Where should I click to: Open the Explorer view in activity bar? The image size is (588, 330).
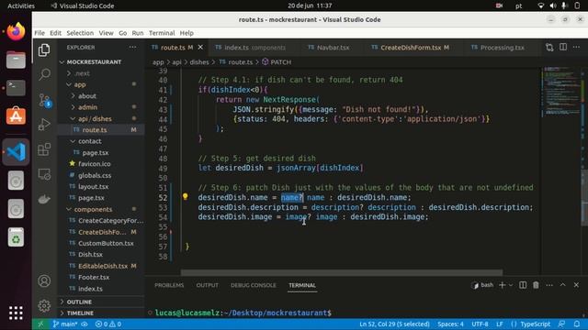(x=44, y=49)
